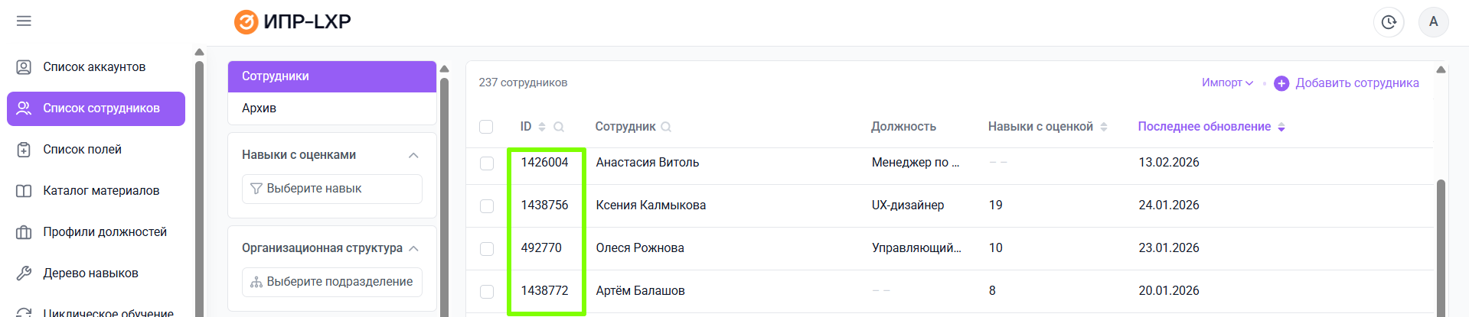This screenshot has height=317, width=1469.
Task: Click the Выберите навык filter field
Action: [331, 189]
